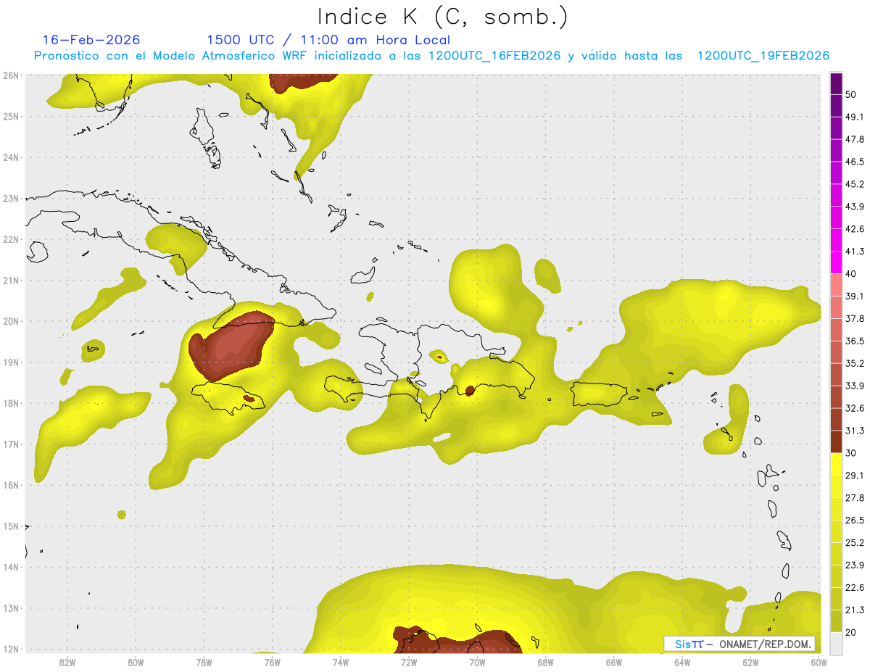Image resolution: width=870 pixels, height=672 pixels.
Task: Click the latitude label '23N'
Action: click(11, 199)
